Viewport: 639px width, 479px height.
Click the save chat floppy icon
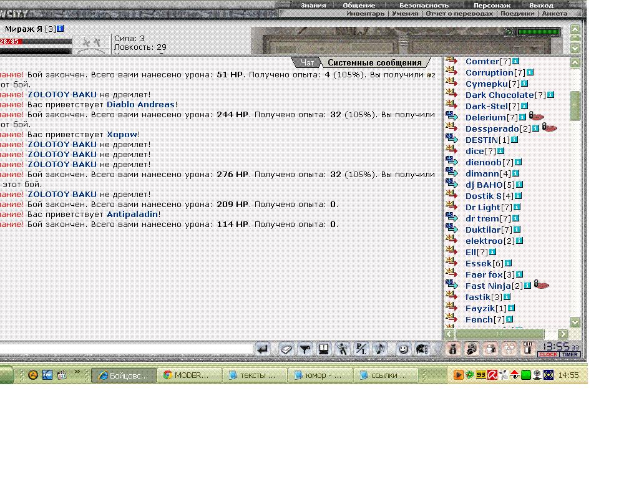[324, 349]
